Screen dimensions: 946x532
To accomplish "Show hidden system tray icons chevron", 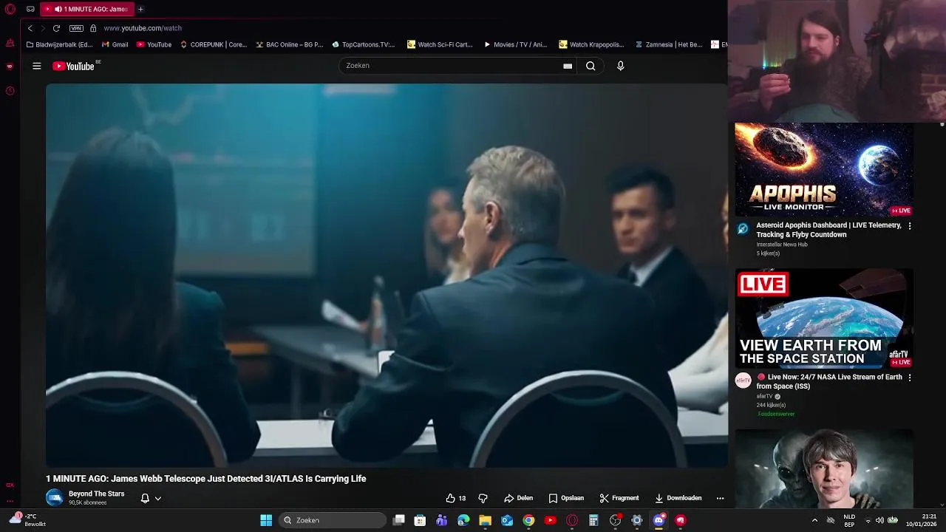I will coord(814,520).
